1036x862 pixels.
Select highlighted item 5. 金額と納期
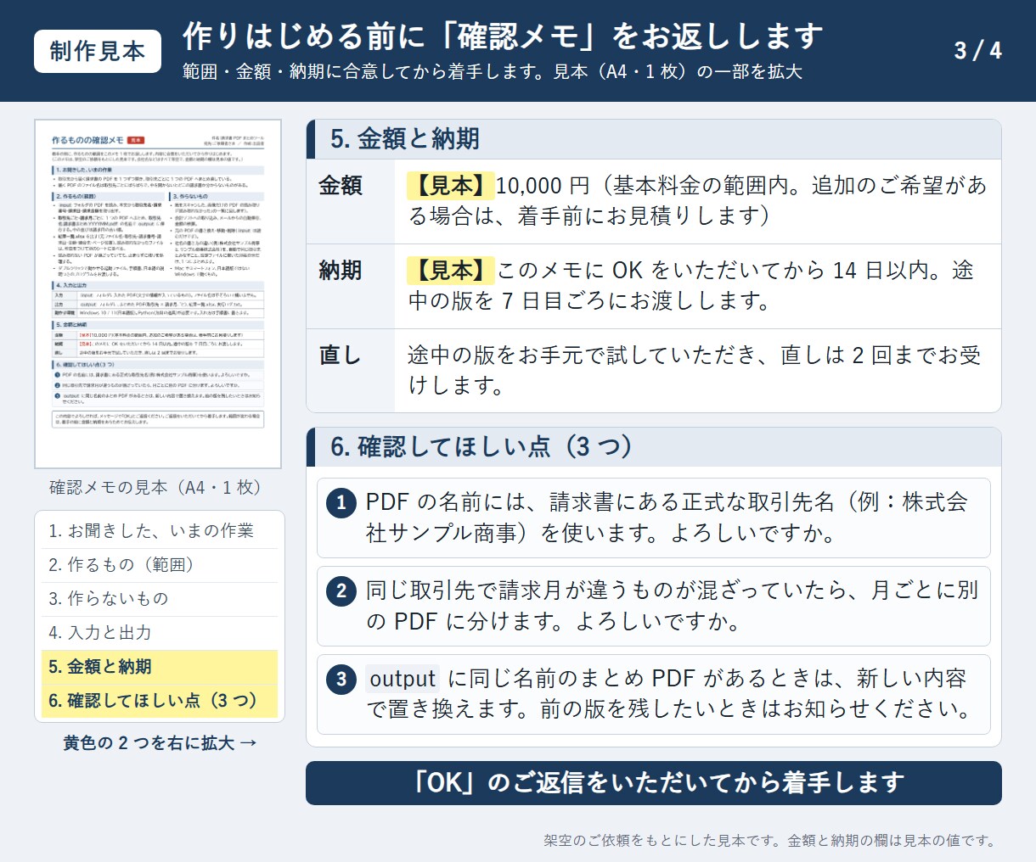(160, 667)
